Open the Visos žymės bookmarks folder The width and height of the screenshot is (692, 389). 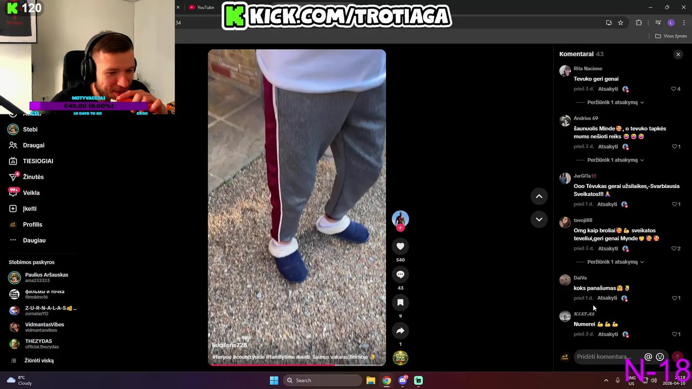click(x=671, y=36)
